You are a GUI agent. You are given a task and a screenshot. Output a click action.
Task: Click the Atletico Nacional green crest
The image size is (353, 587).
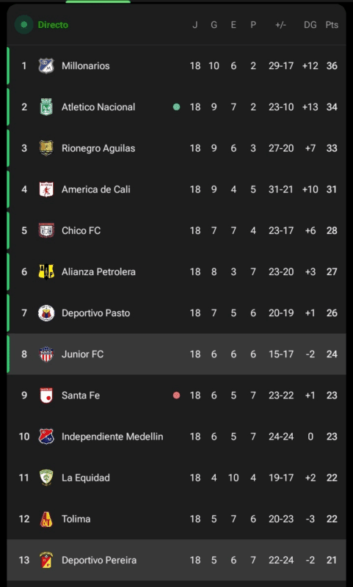point(46,107)
